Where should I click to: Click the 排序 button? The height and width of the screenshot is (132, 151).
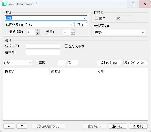tap(68, 63)
